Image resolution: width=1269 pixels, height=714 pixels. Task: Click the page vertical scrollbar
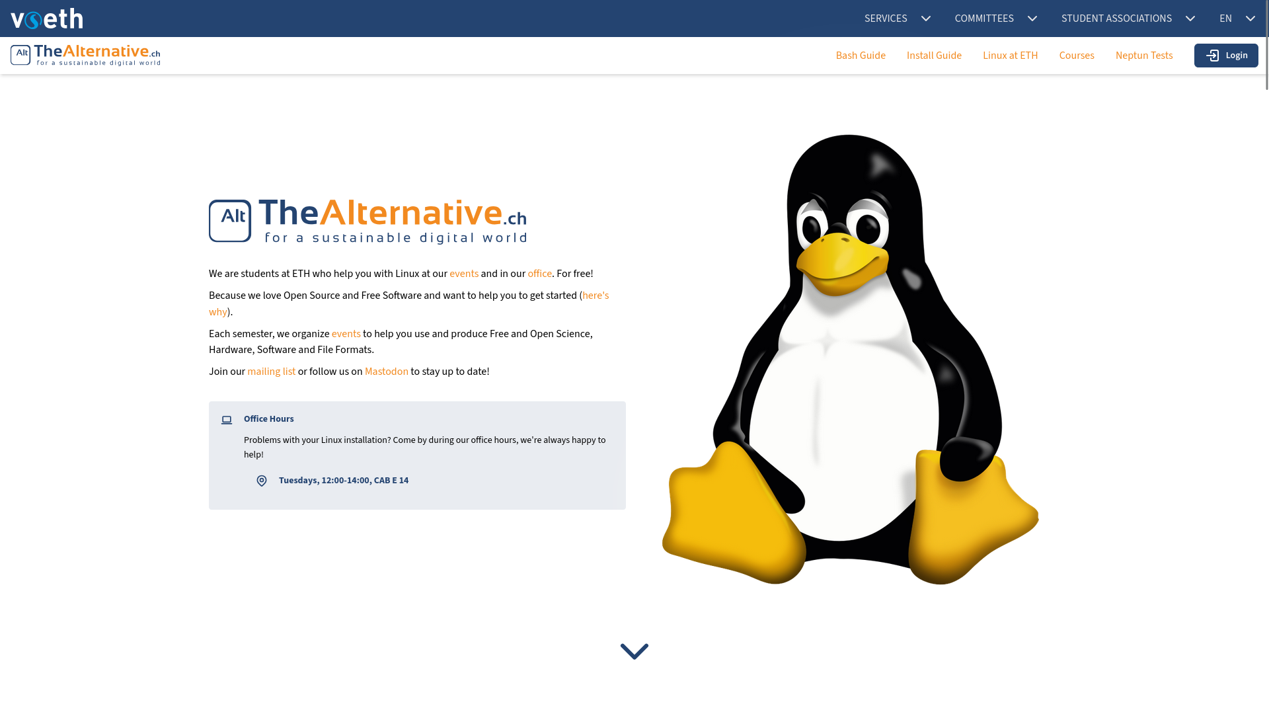click(x=1266, y=46)
